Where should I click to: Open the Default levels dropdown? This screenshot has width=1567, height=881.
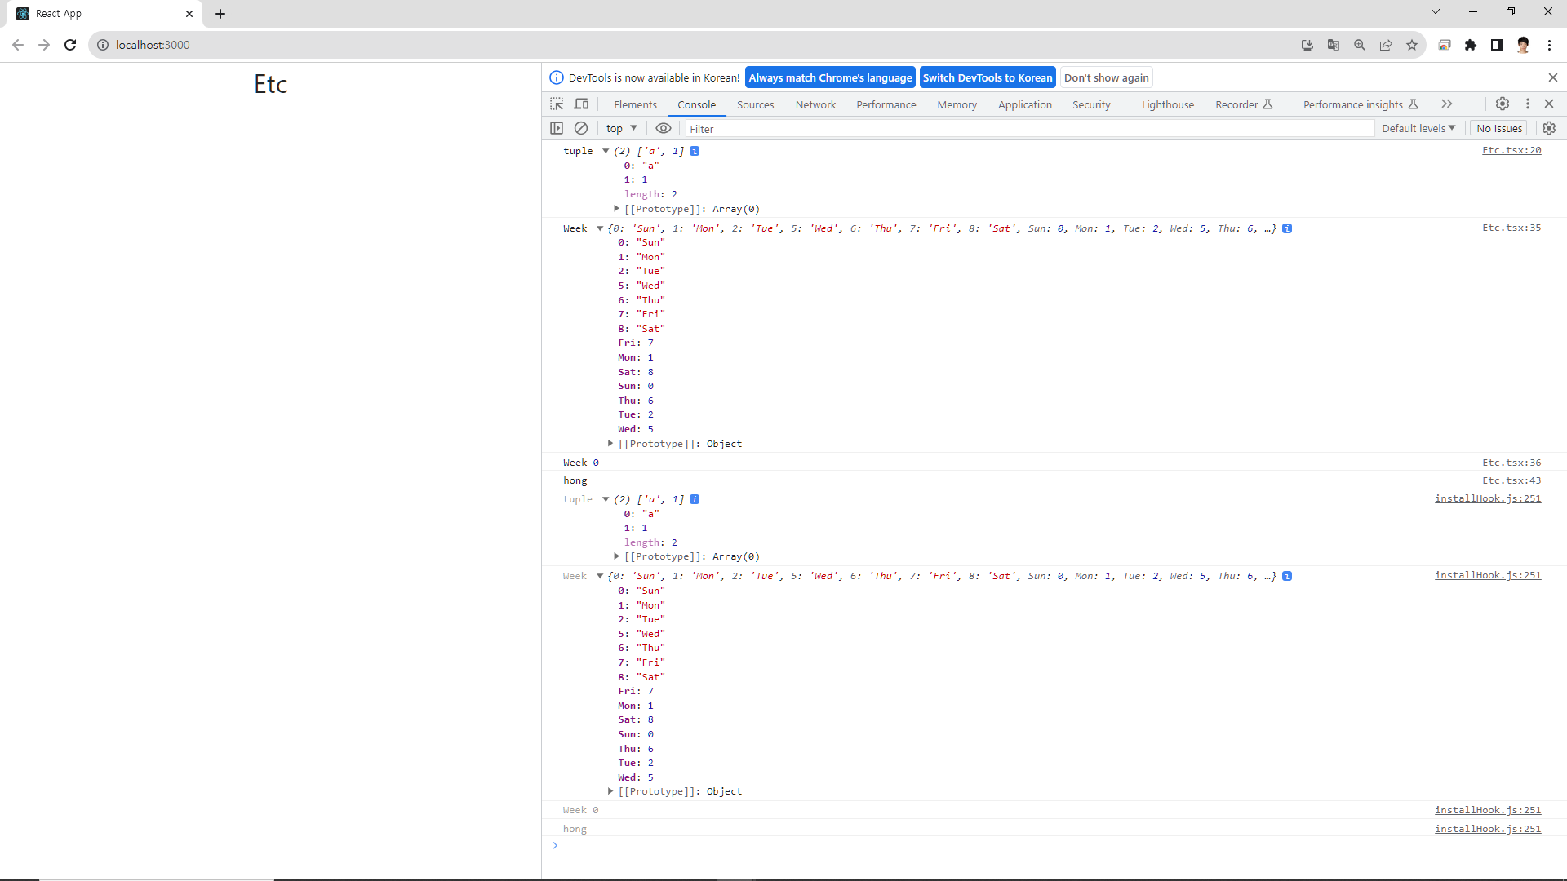coord(1418,128)
